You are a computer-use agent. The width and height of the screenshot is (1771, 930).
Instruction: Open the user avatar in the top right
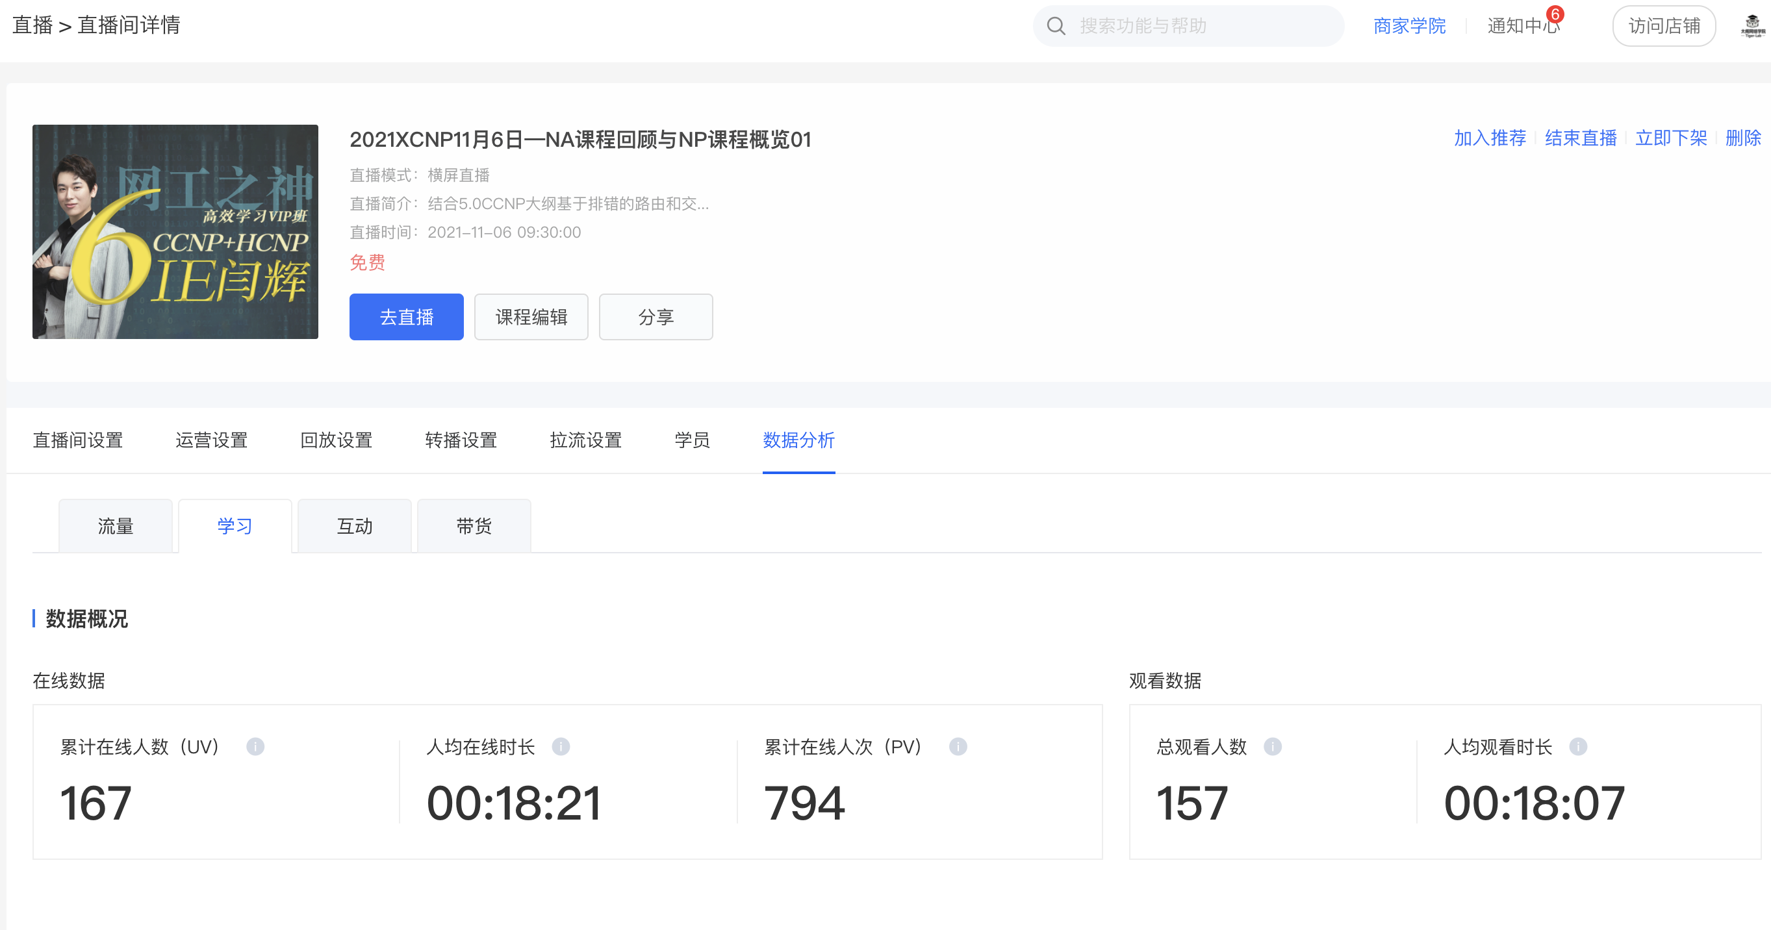click(1752, 26)
